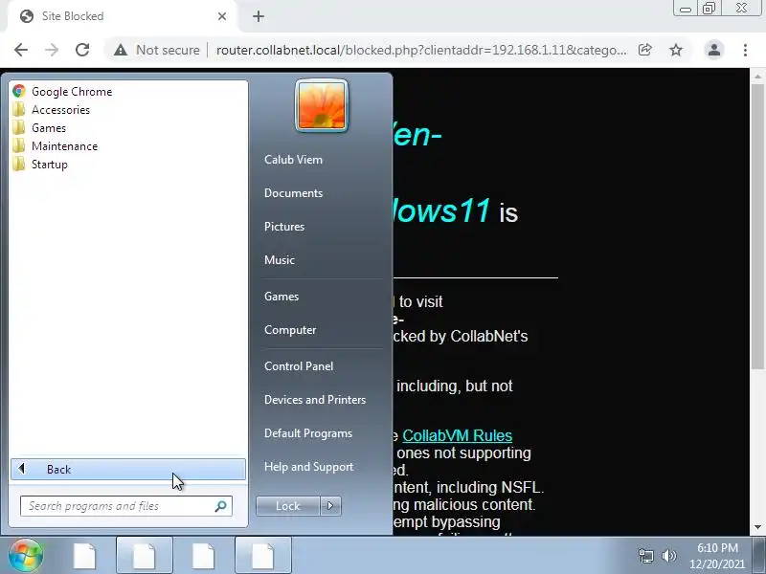Click the second blank taskbar icon
This screenshot has height=574, width=766.
145,556
